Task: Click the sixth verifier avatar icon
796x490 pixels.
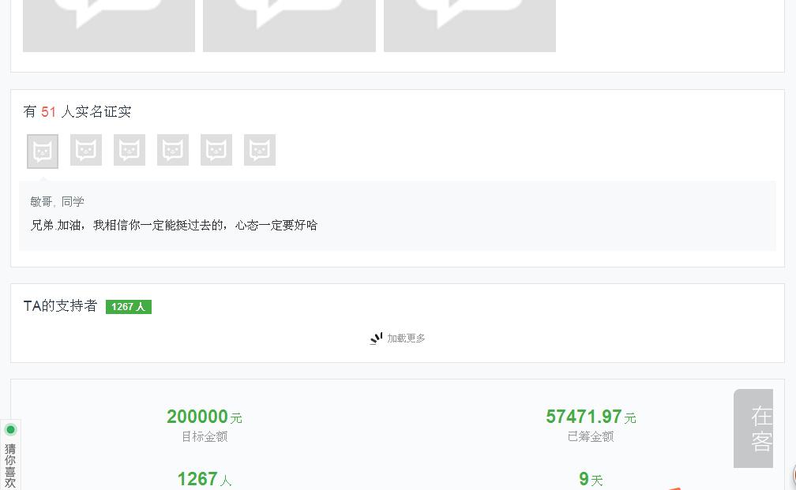Action: point(260,150)
